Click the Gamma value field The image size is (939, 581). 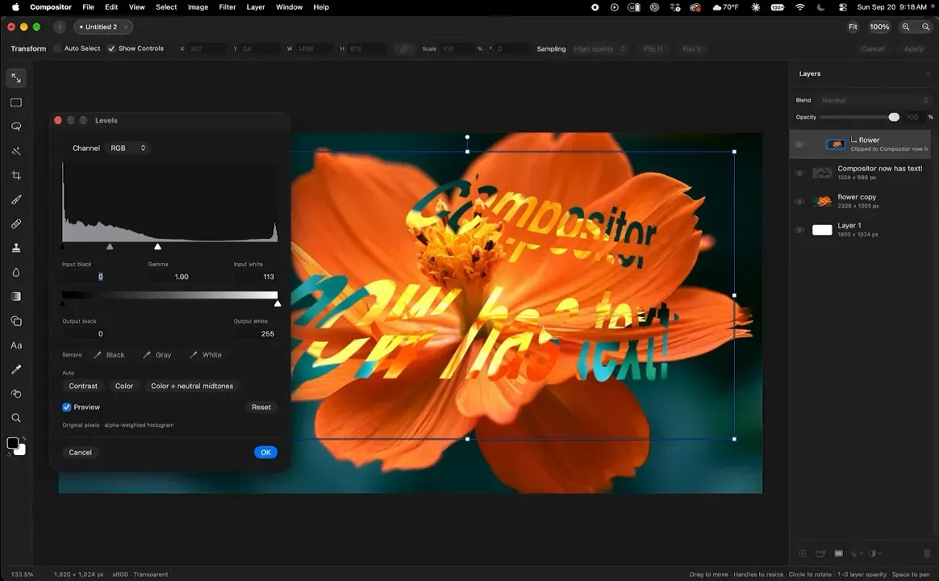coord(169,277)
